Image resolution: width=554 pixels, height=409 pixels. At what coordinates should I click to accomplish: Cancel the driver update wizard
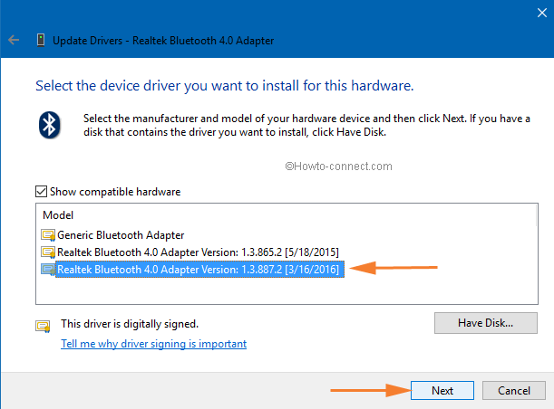pos(514,390)
